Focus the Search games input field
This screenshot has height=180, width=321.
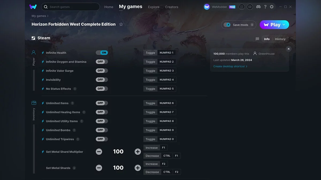tap(72, 7)
